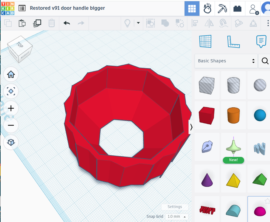This screenshot has width=270, height=222.
Task: Rename design title 'Restored v91 door handle bigger'
Action: (x=67, y=8)
